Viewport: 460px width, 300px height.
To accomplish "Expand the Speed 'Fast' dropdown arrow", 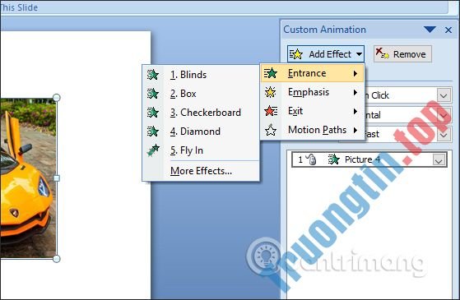I will 444,135.
